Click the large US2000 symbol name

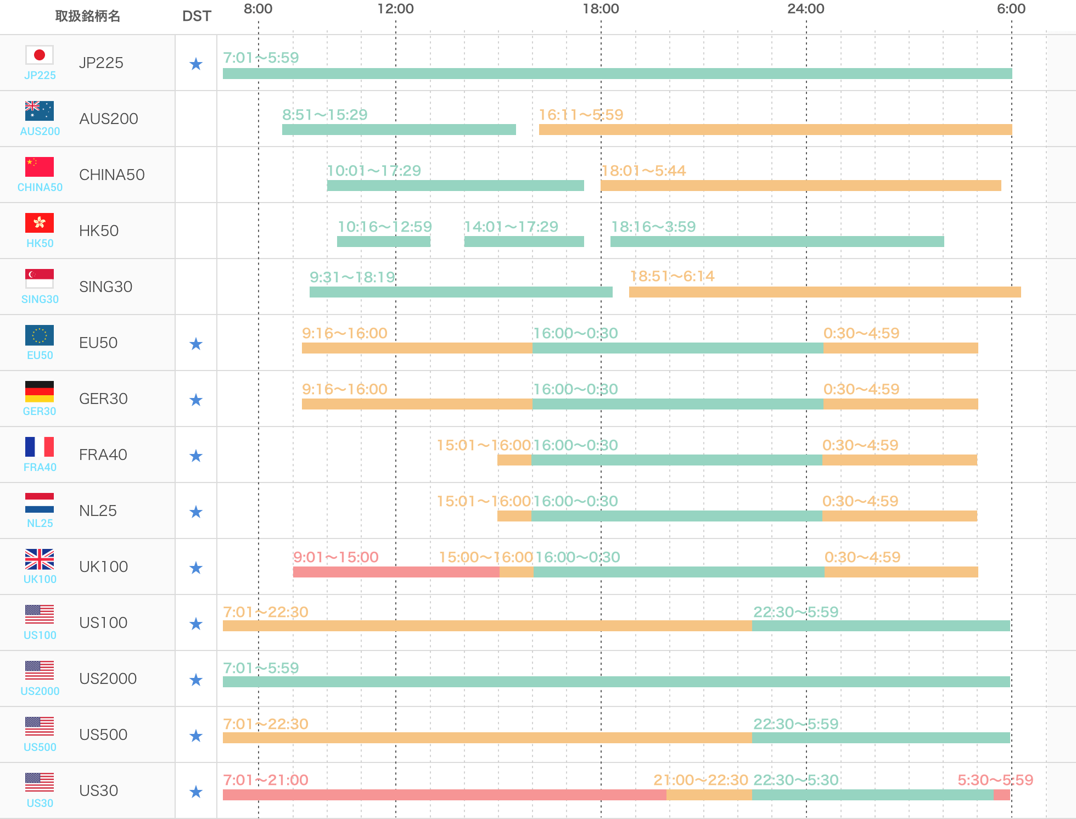[x=108, y=678]
